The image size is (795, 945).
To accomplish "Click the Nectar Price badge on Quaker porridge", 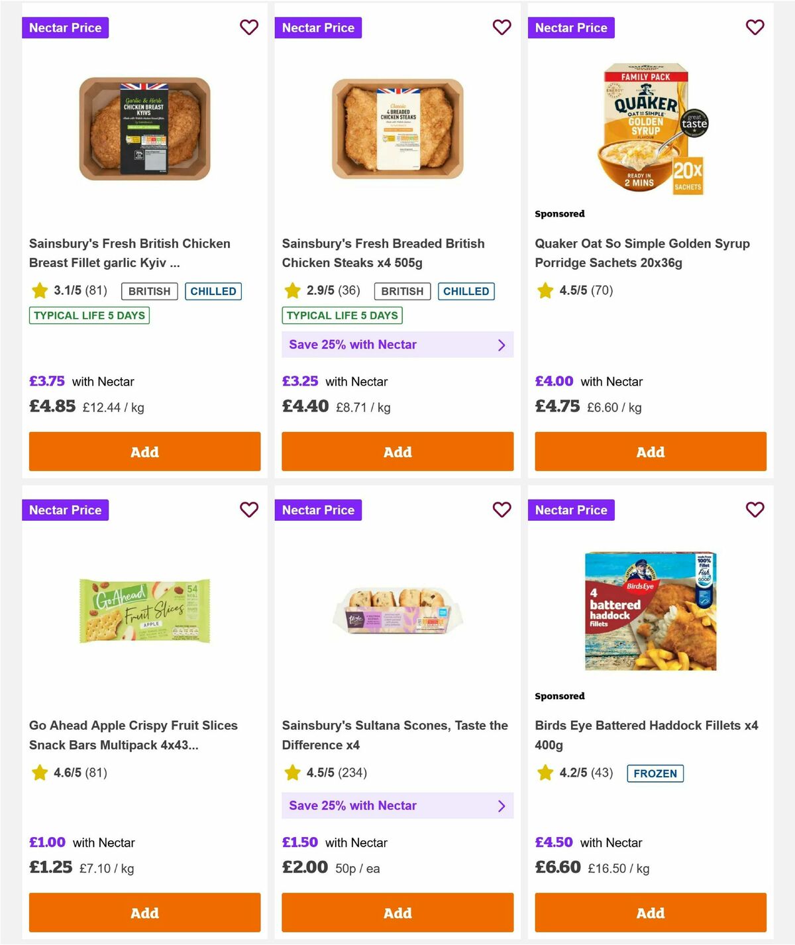I will click(571, 27).
